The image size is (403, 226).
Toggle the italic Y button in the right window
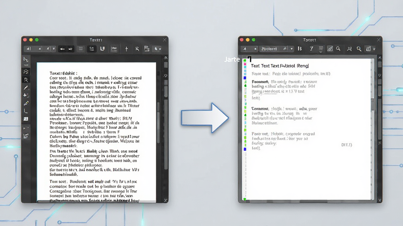(311, 49)
